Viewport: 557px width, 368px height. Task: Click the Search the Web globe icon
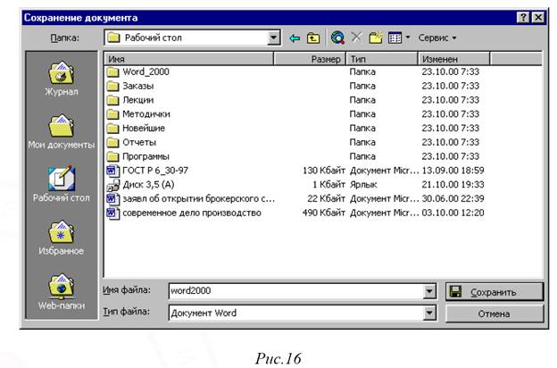point(337,38)
